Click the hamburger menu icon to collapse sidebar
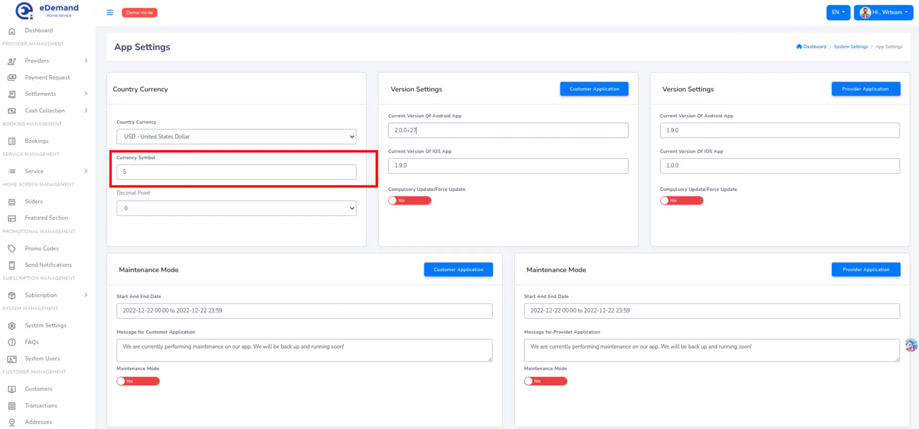Image resolution: width=919 pixels, height=429 pixels. point(110,12)
